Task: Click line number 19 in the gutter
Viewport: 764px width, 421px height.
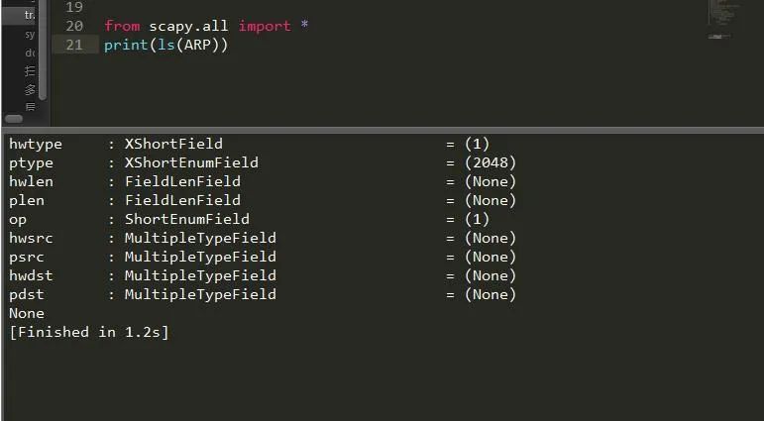Action: point(73,7)
